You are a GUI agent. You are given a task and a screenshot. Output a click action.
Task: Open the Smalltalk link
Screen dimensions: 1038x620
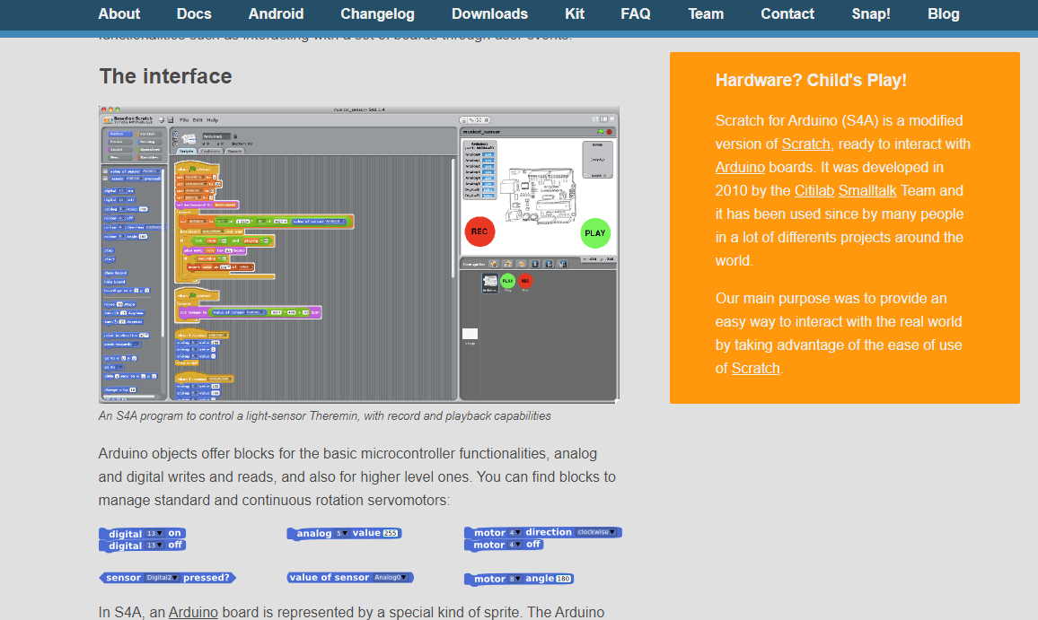[x=867, y=190]
